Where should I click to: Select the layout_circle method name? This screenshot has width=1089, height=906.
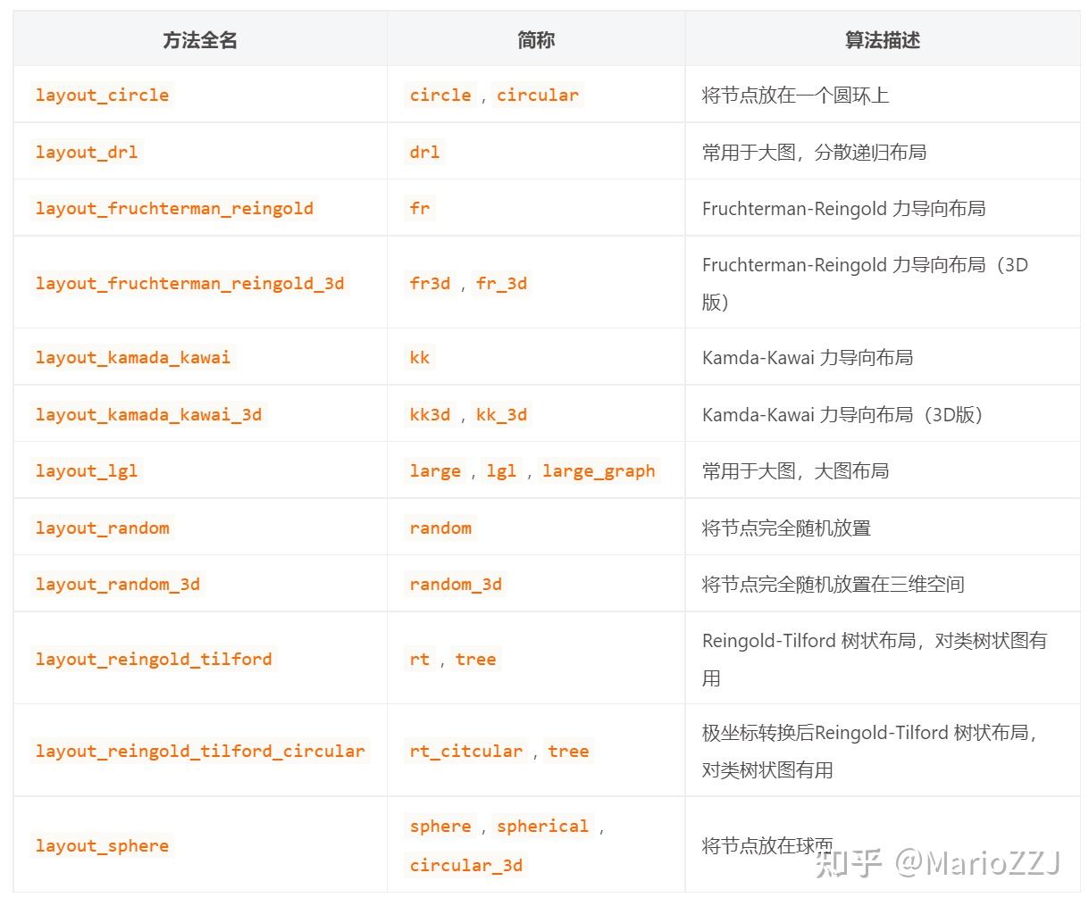pos(101,95)
